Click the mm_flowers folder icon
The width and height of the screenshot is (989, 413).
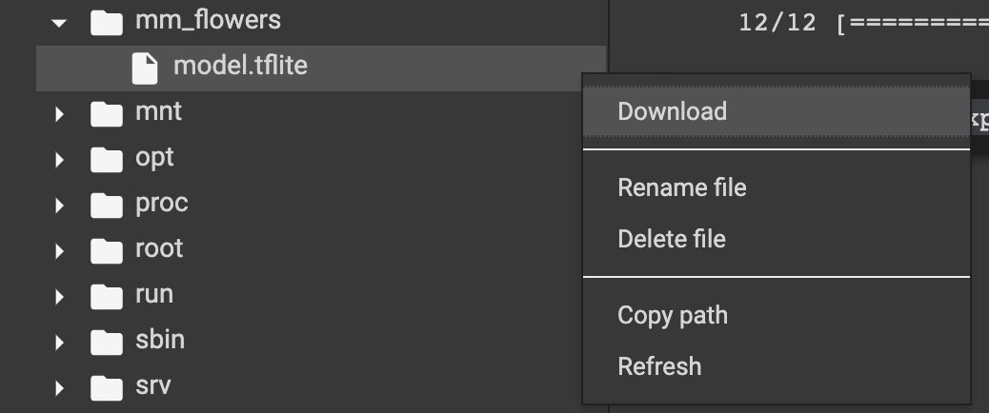pos(107,21)
